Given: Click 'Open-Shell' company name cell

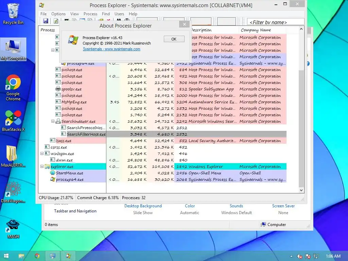Looking at the screenshot, I should tap(250, 173).
